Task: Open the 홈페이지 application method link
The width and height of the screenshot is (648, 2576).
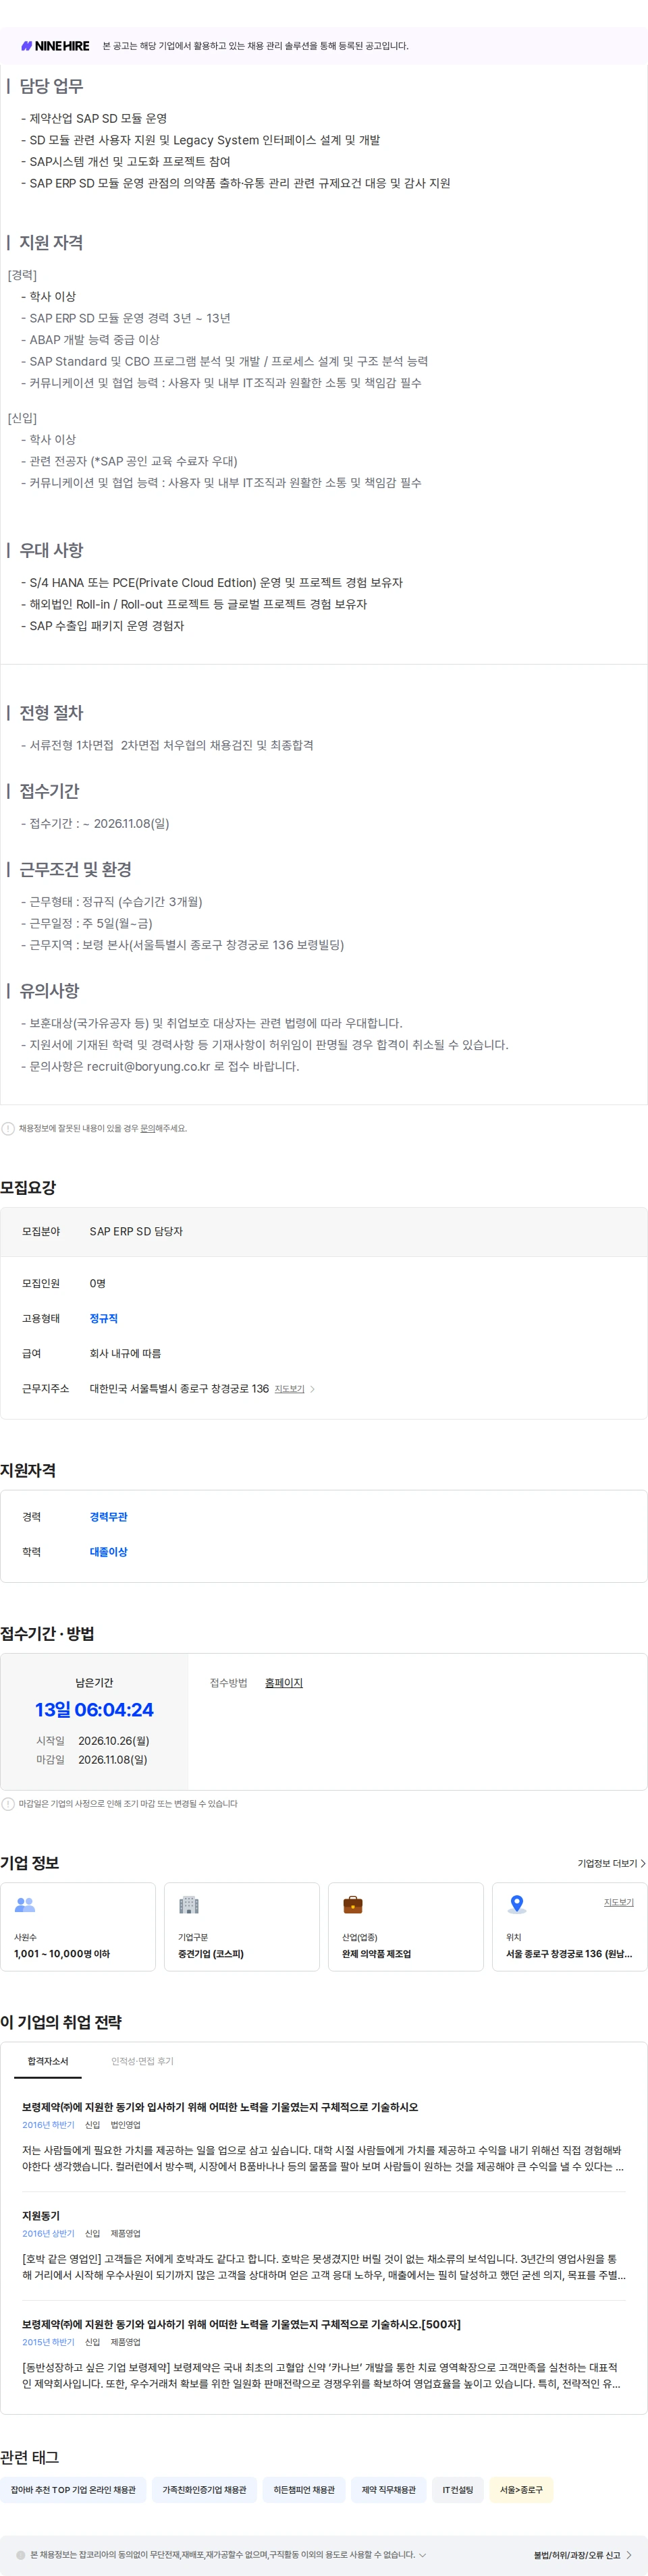Action: [x=283, y=1683]
